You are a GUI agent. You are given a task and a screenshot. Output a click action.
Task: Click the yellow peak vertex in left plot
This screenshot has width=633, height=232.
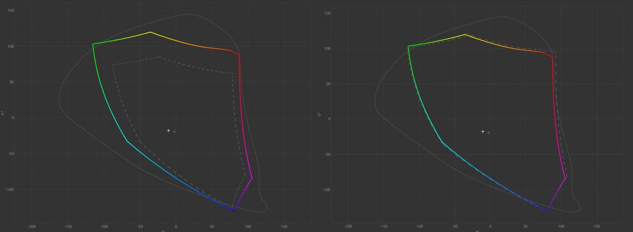click(x=150, y=32)
